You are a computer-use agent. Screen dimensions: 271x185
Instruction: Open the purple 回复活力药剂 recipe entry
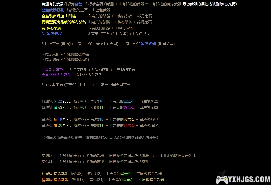[53, 70]
